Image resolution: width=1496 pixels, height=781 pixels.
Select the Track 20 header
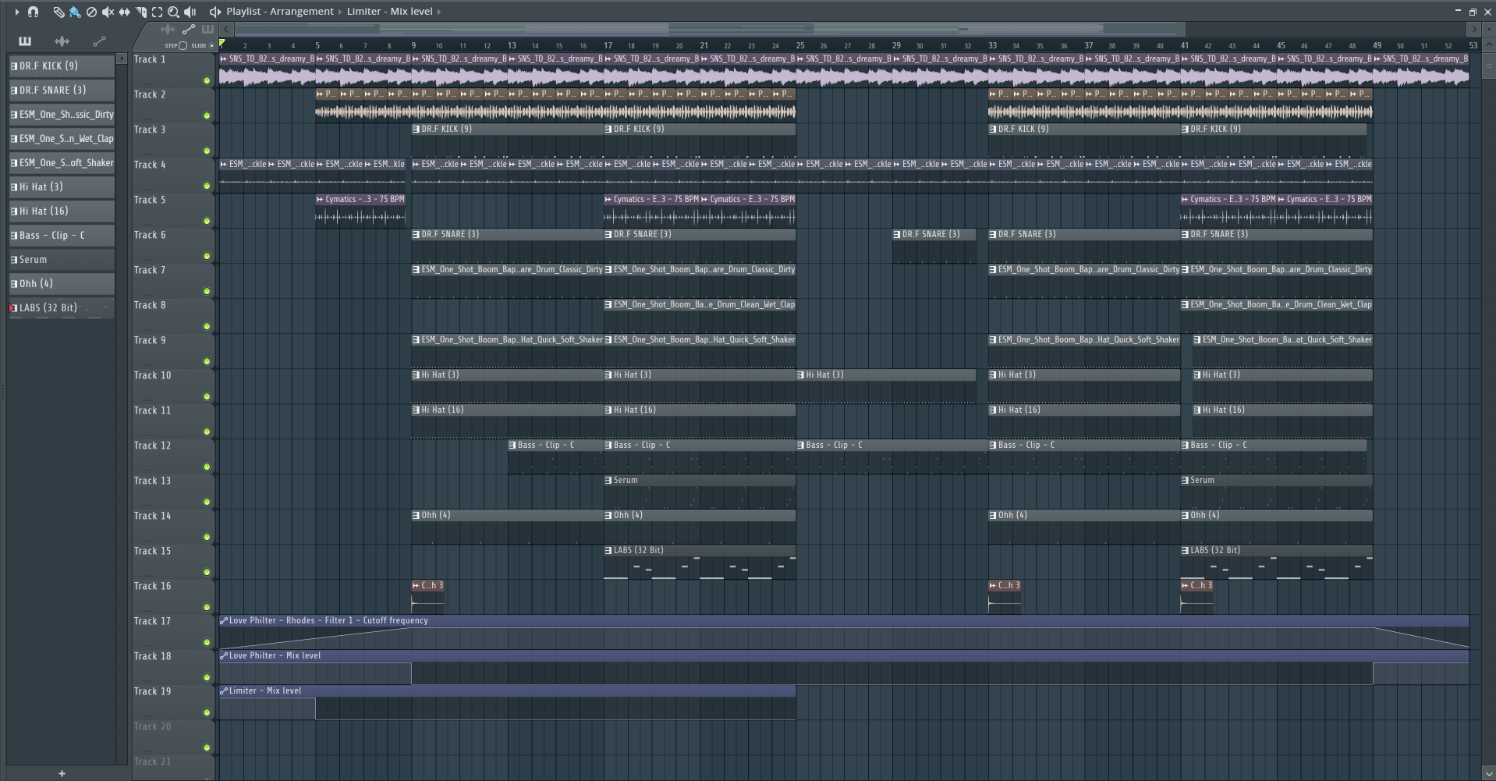click(x=173, y=737)
